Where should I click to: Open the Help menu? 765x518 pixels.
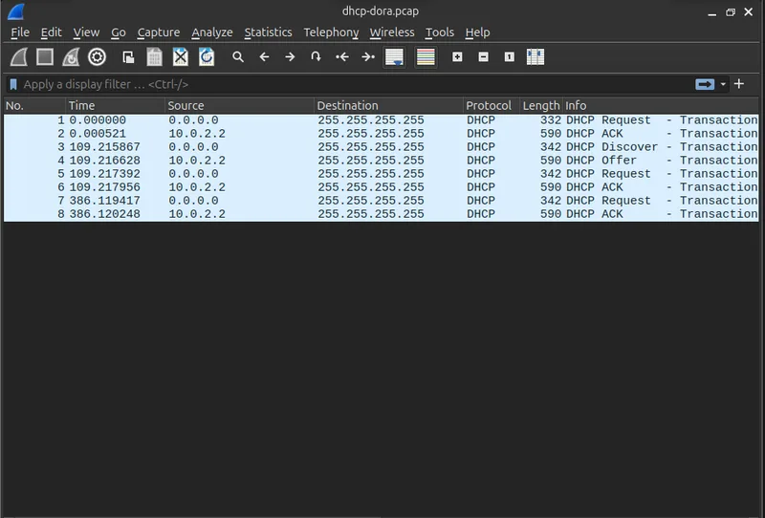[477, 32]
